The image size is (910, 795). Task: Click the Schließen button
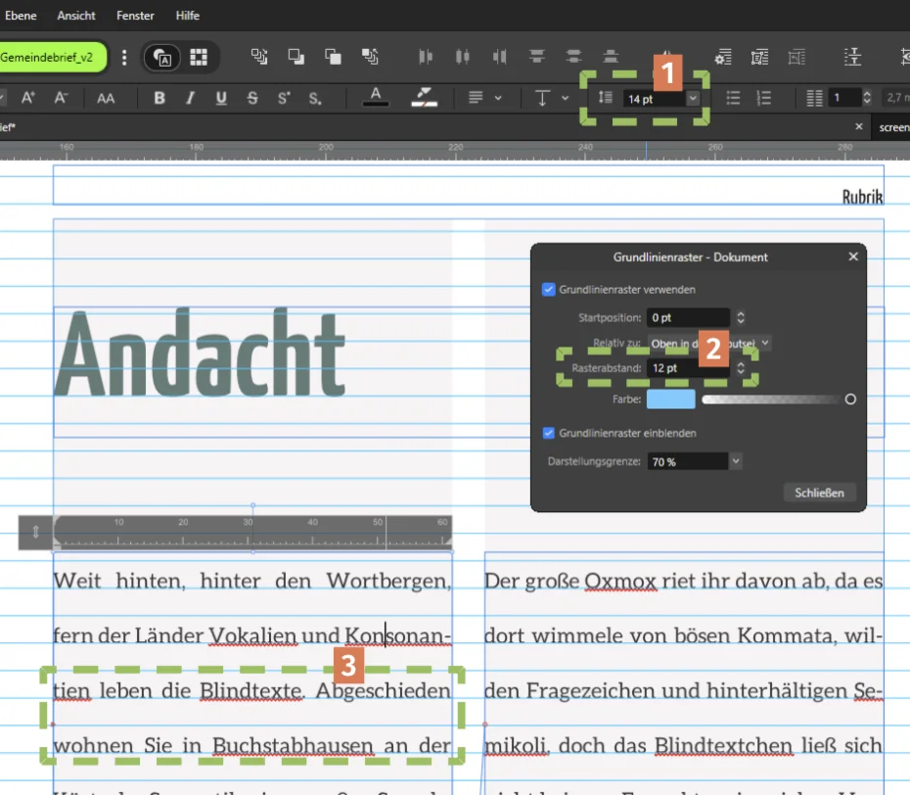pos(819,492)
